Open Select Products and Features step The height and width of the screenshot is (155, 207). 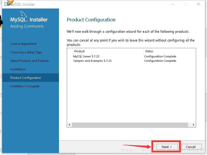[x=30, y=61]
